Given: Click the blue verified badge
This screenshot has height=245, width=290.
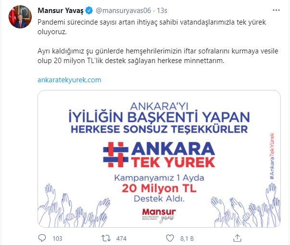Looking at the screenshot, I should (x=89, y=11).
